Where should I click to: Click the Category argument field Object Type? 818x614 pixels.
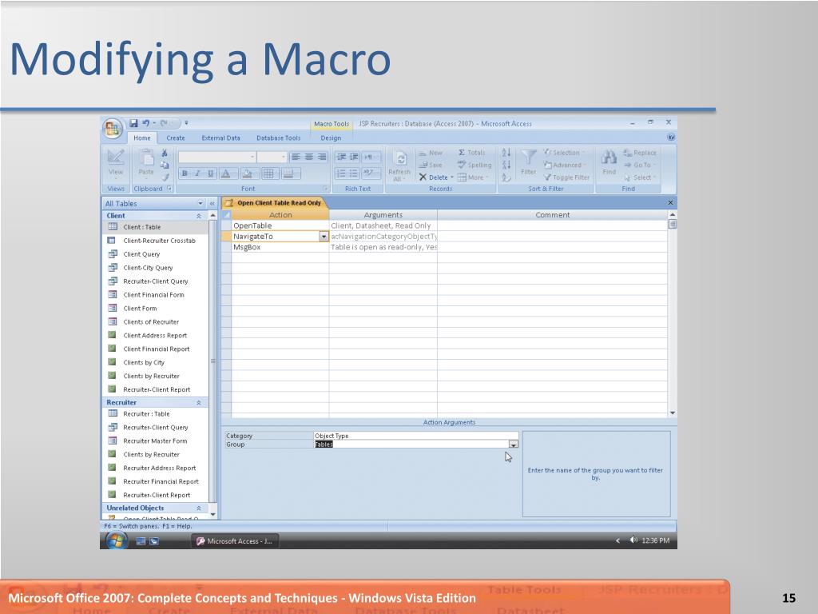(415, 436)
